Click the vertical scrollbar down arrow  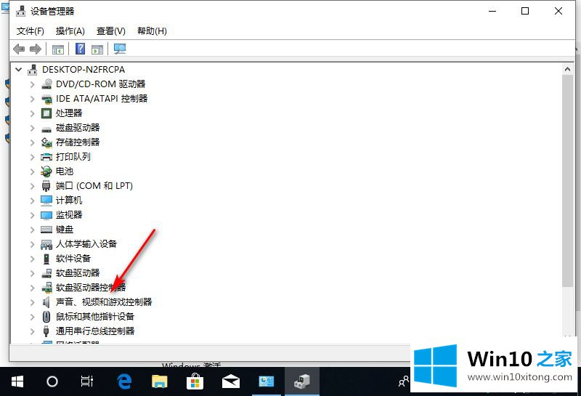coord(567,336)
